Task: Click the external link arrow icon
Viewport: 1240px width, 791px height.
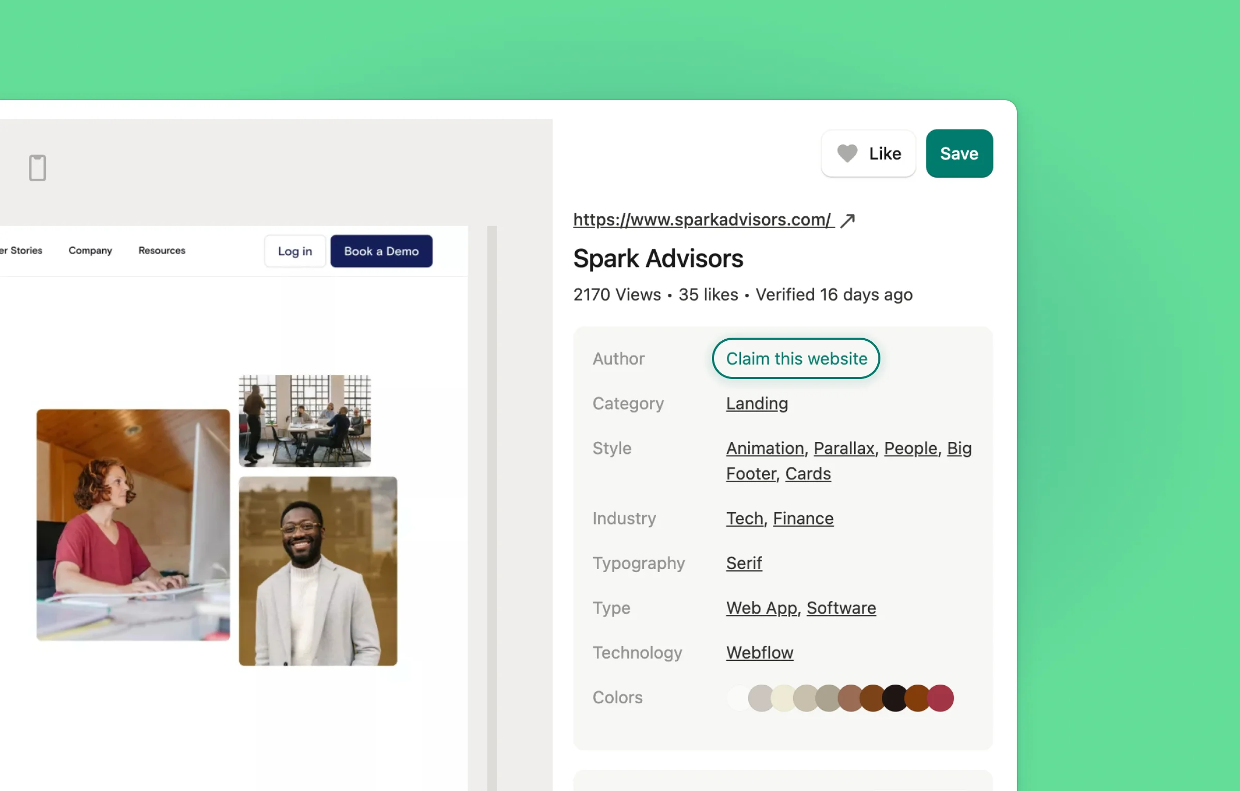Action: (847, 220)
